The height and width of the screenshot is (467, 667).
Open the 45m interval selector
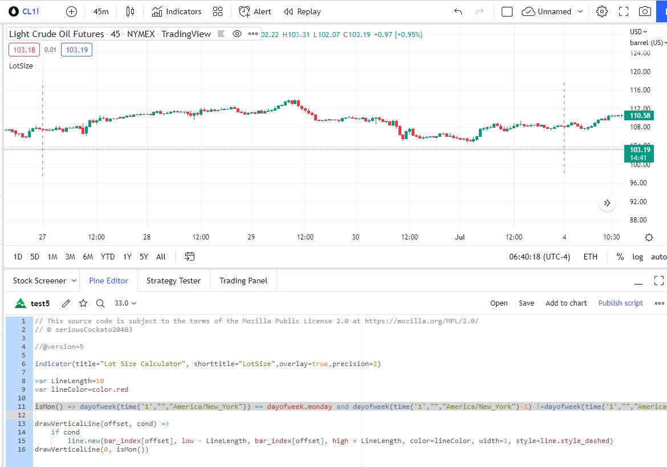101,11
